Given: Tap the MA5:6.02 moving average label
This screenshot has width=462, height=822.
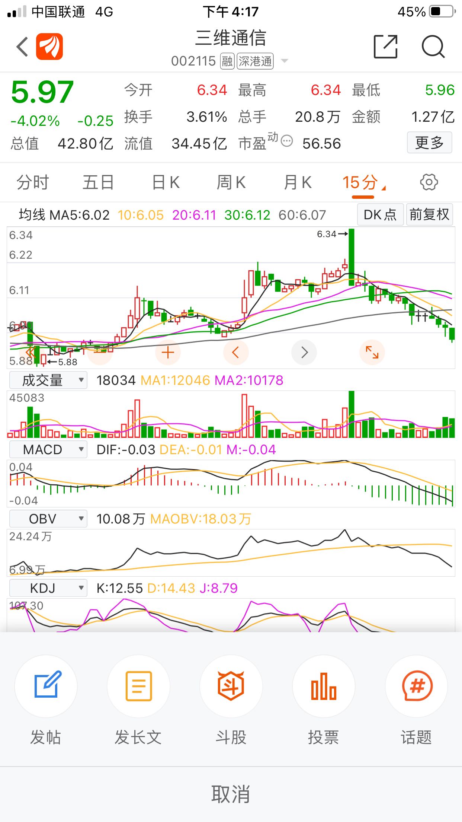Looking at the screenshot, I should tap(80, 215).
